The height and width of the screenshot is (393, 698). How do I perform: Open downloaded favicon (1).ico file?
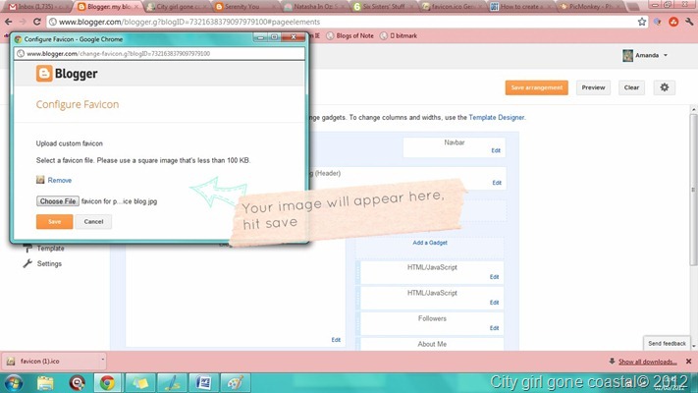coord(50,361)
